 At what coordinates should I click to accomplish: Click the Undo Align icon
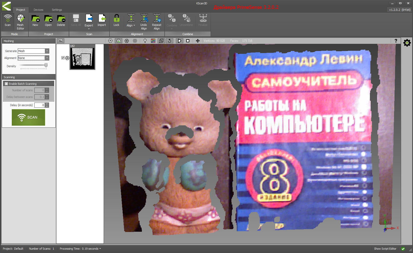point(144,22)
